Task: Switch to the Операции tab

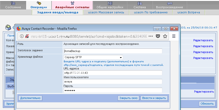Action: click(39, 5)
